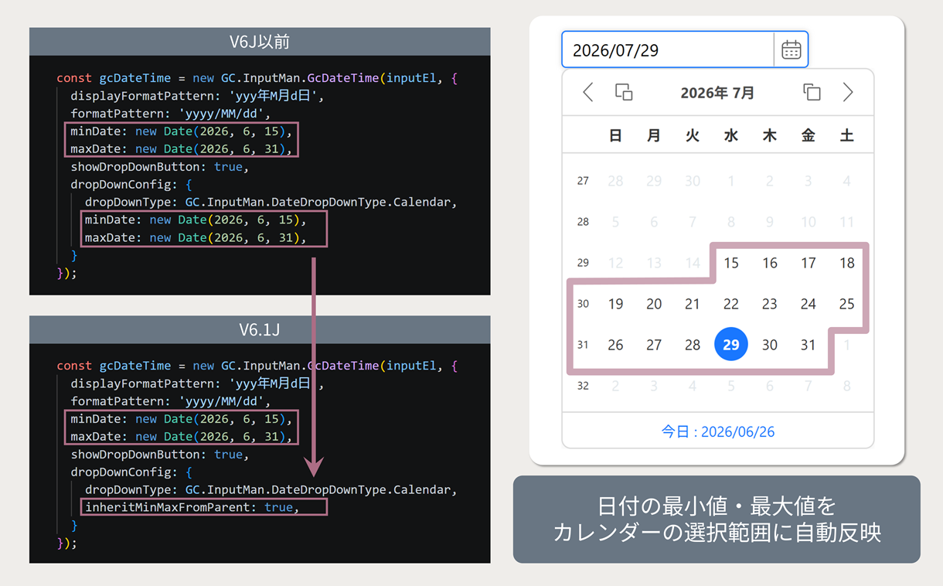
Task: Click previous year icon left of month title
Action: point(624,93)
